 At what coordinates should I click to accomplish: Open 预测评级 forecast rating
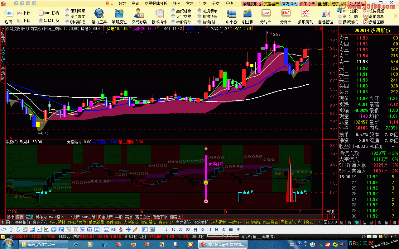coord(75,11)
